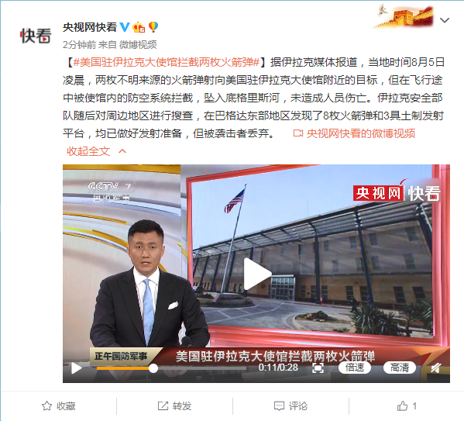Viewport: 464px width, 421px height.
Task: Toggle fullscreen video mode
Action: pyautogui.click(x=318, y=368)
